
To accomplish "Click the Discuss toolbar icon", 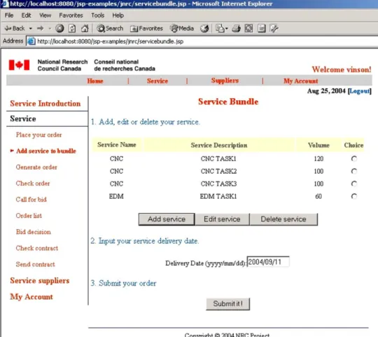I will point(262,29).
